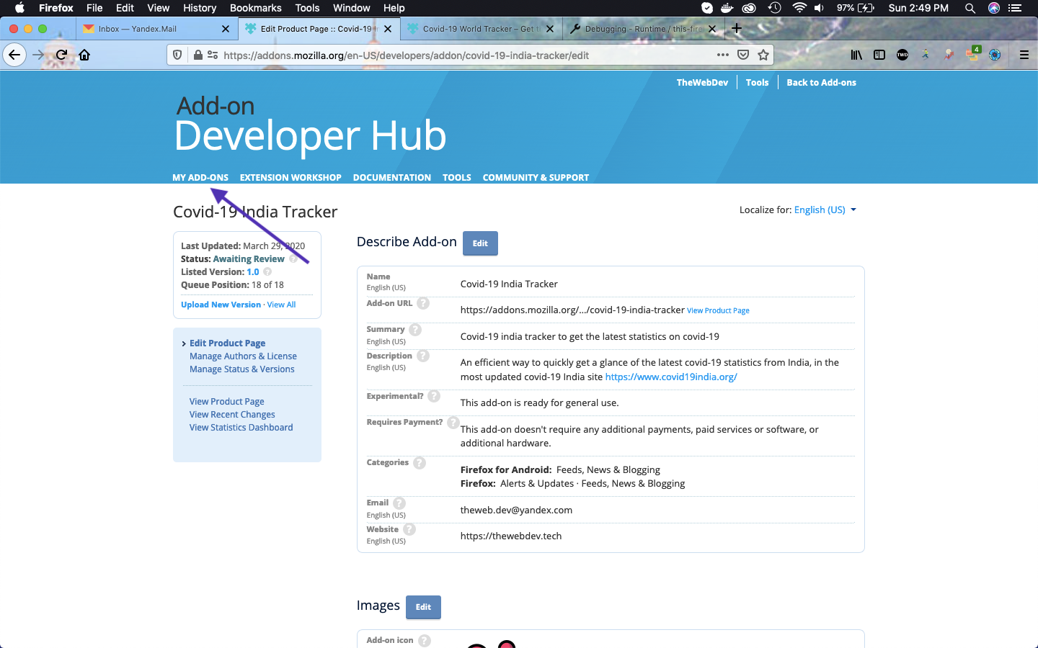The width and height of the screenshot is (1038, 648).
Task: Open View Statistics Dashboard link
Action: point(241,428)
